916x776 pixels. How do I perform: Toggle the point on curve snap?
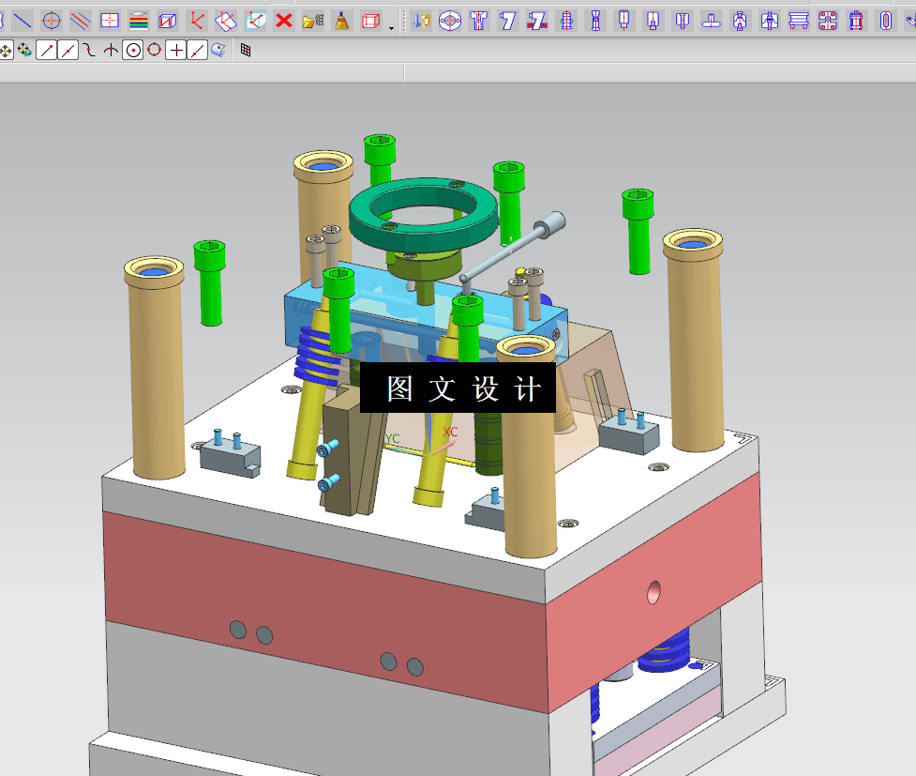pos(198,51)
